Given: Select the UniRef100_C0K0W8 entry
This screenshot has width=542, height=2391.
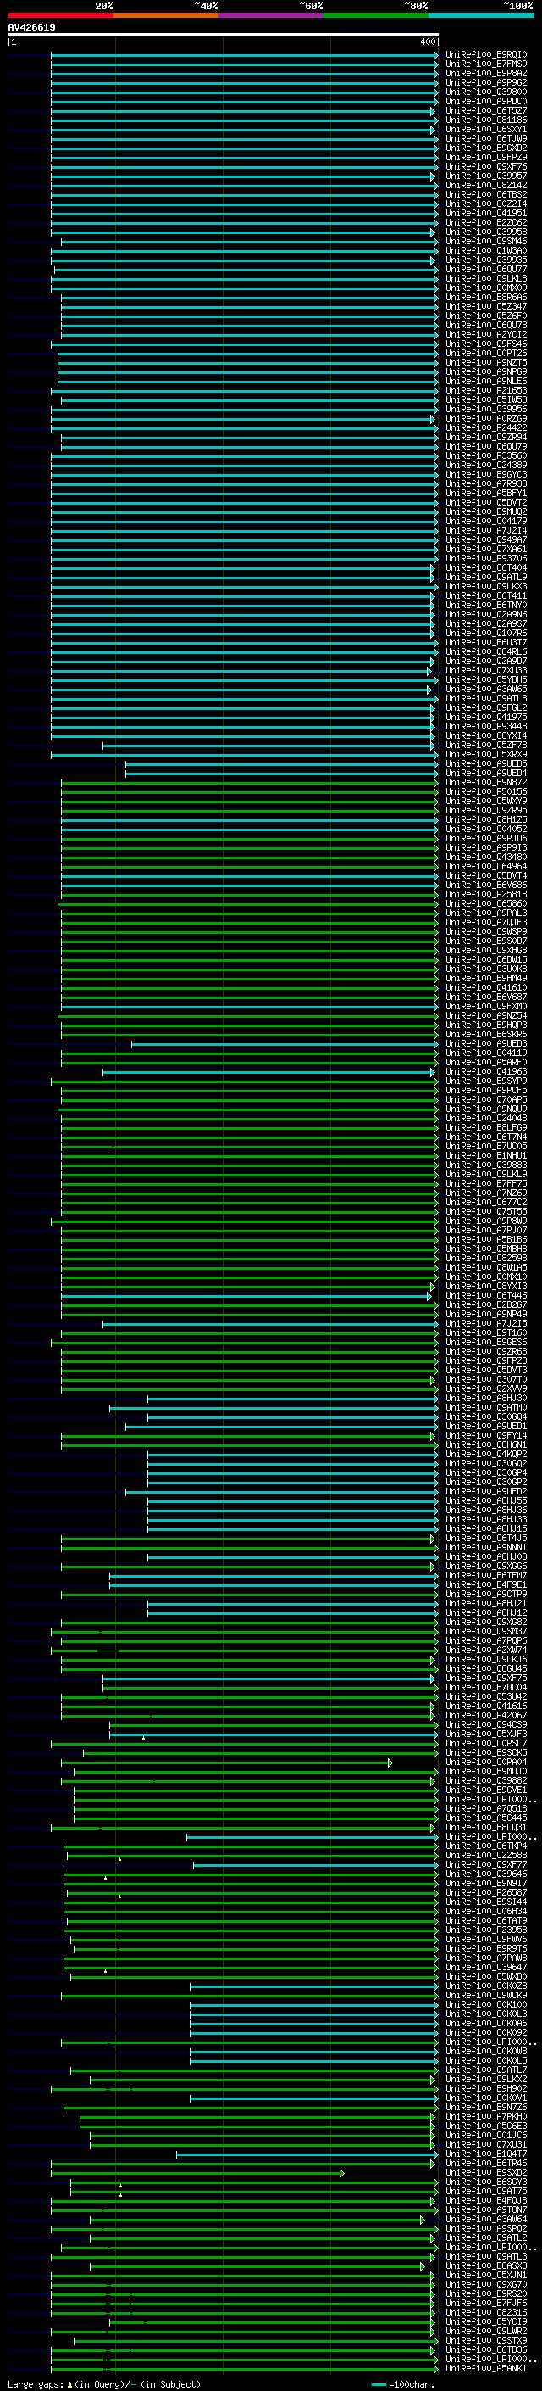Looking at the screenshot, I should tap(485, 2051).
